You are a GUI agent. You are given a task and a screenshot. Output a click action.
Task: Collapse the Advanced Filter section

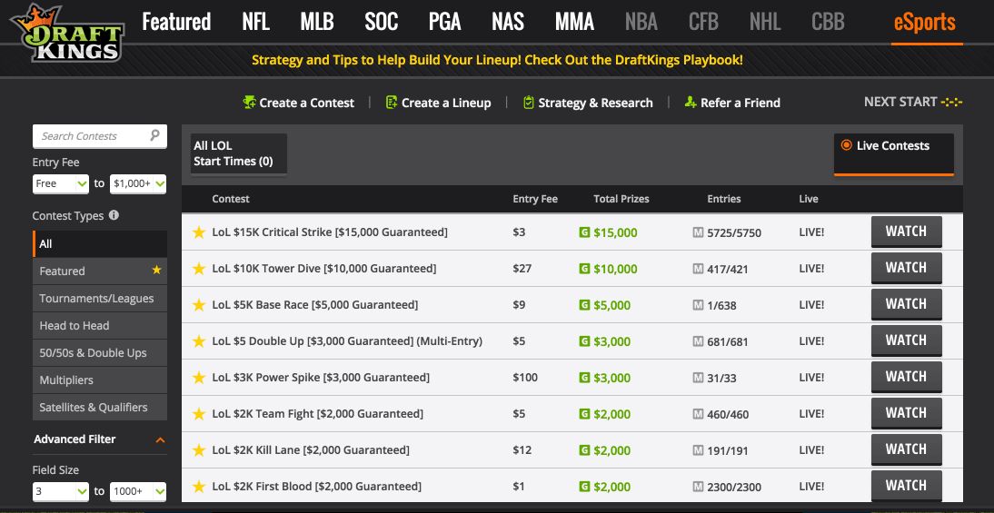coord(161,439)
